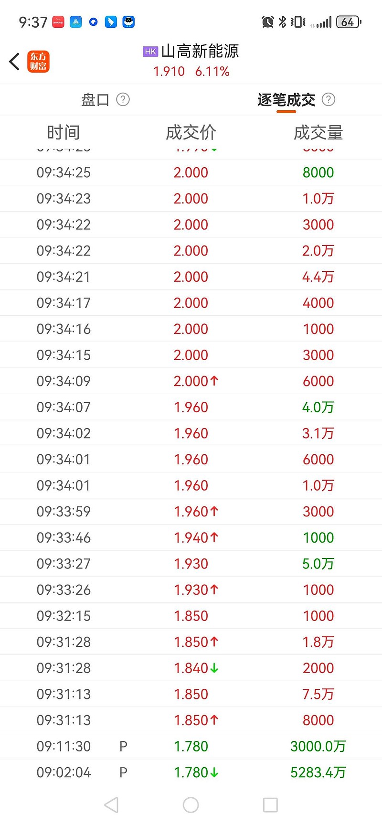The image size is (382, 825).
Task: Select the 逐笔成交 tab
Action: tap(286, 99)
